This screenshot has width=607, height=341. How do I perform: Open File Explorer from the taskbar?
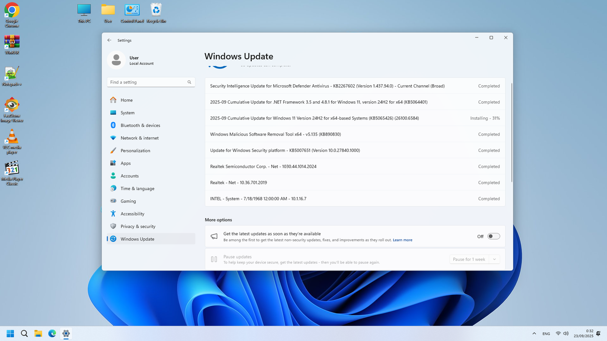tap(38, 333)
